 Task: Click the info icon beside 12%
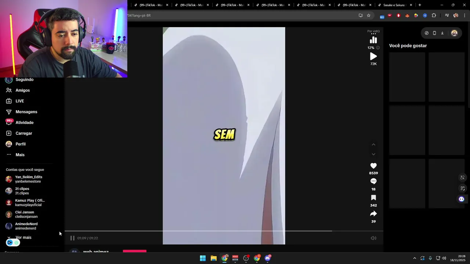click(378, 48)
